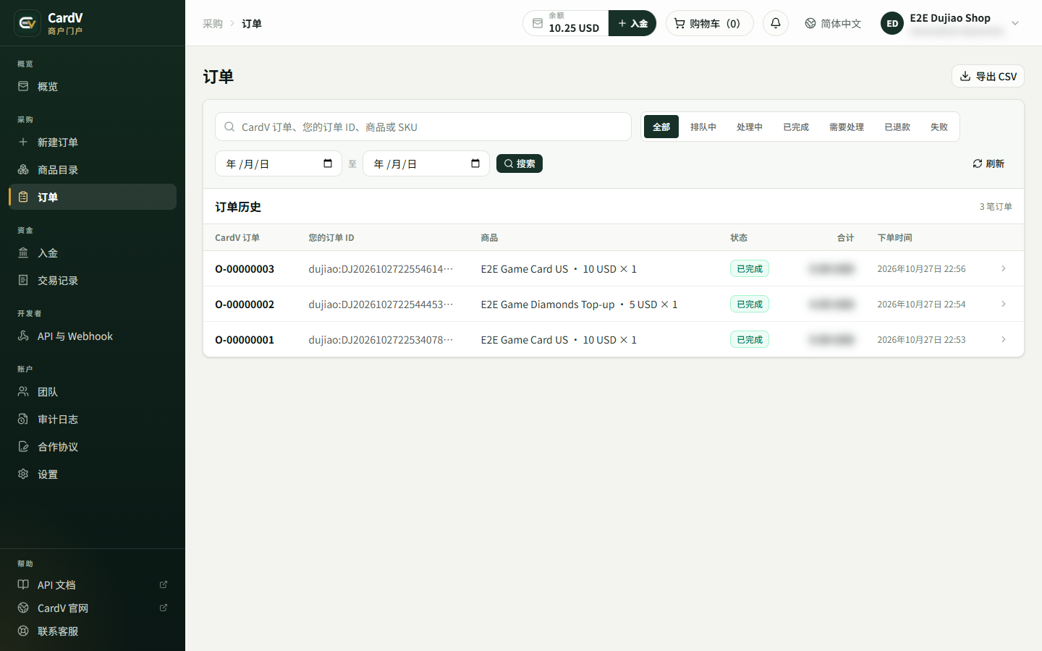This screenshot has height=651, width=1042.
Task: Open 入金 in the sidebar
Action: pyautogui.click(x=93, y=252)
